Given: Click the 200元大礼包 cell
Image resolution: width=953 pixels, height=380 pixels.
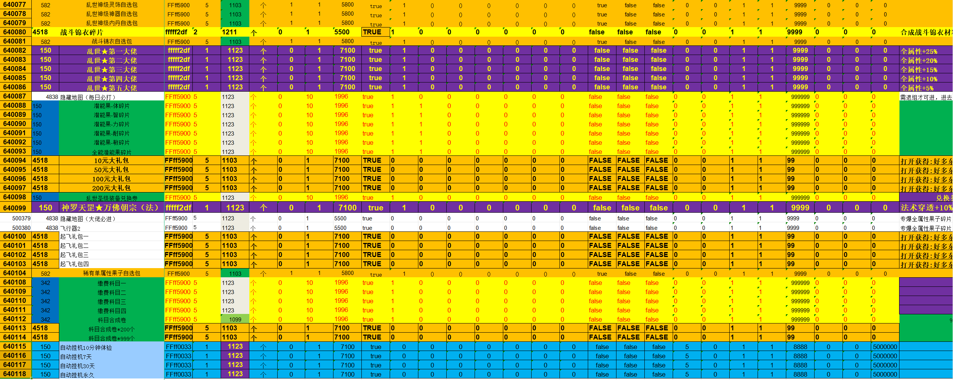Looking at the screenshot, I should pos(112,188).
